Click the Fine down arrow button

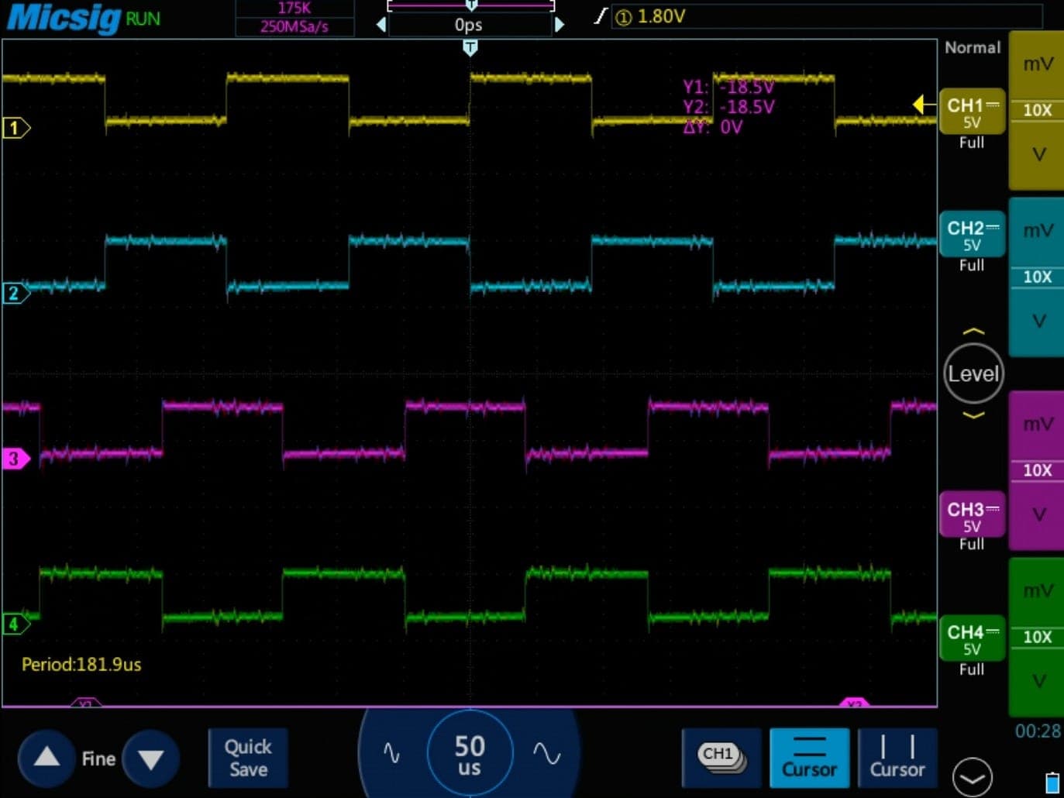(x=150, y=758)
